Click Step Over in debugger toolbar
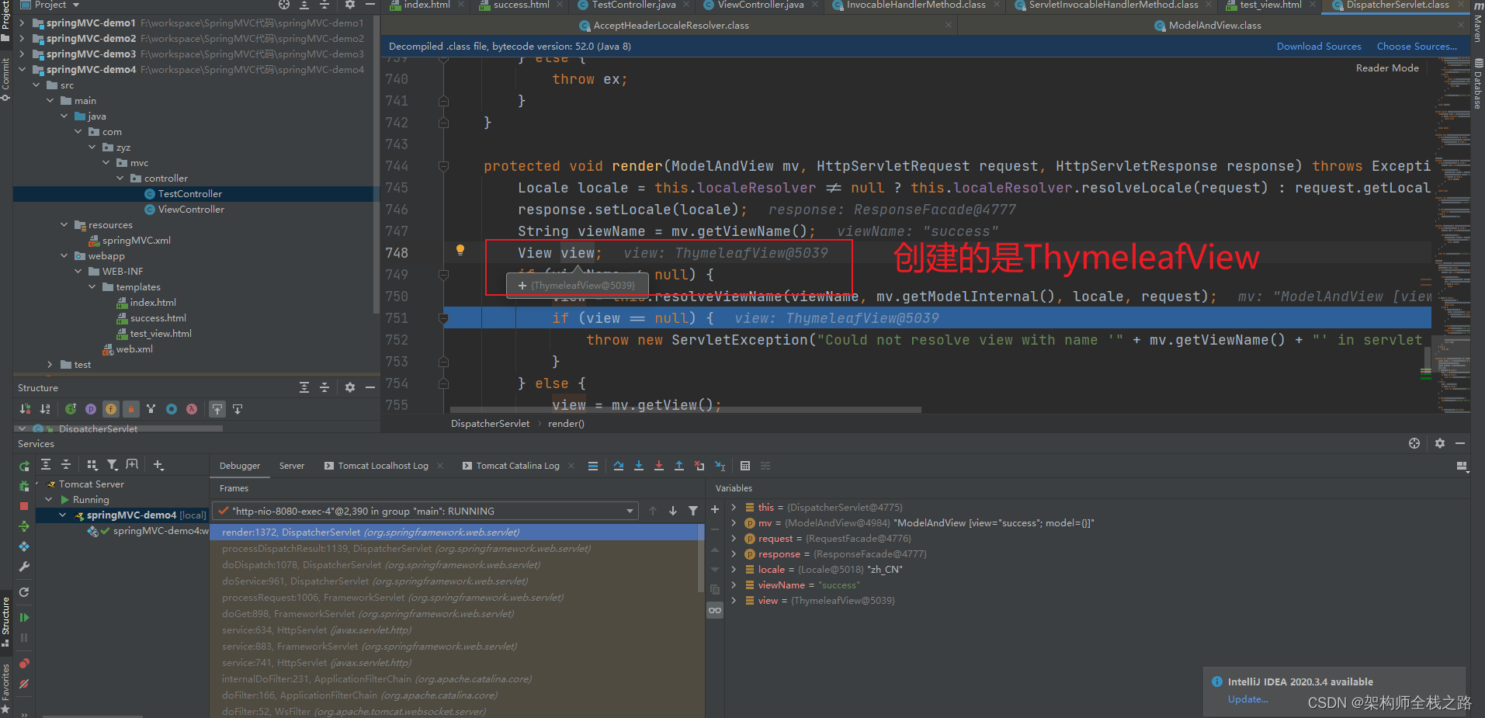Screen dimensions: 1485x718 [x=618, y=466]
